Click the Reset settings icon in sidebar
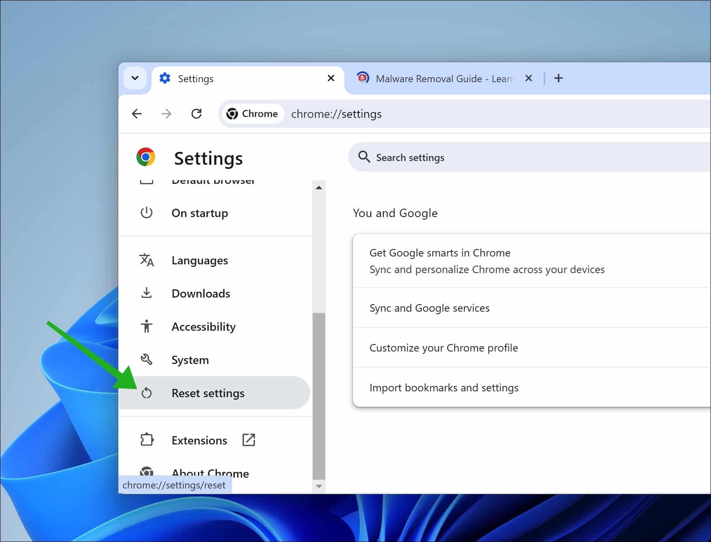711x542 pixels. (147, 393)
